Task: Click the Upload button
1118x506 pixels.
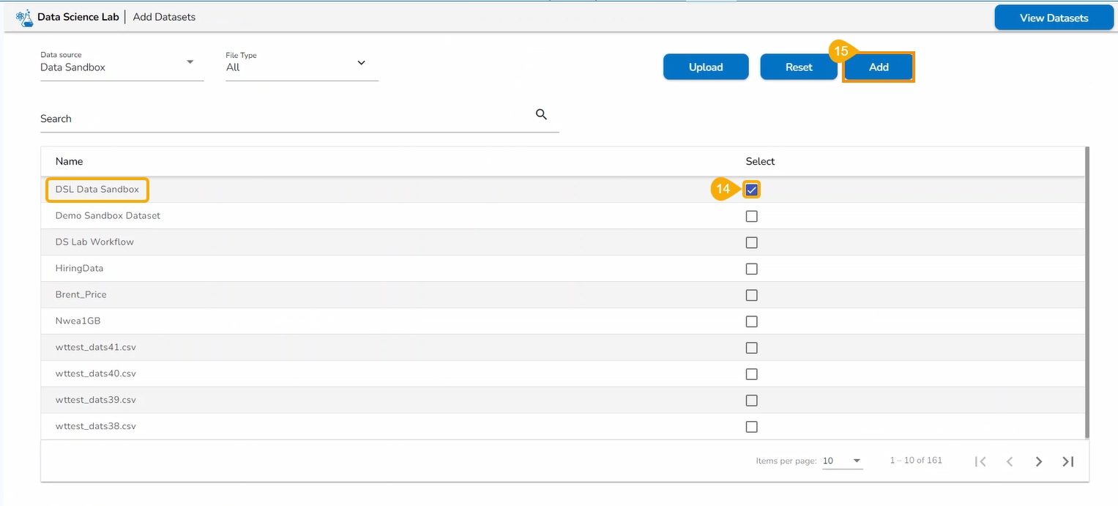Action: coord(706,67)
